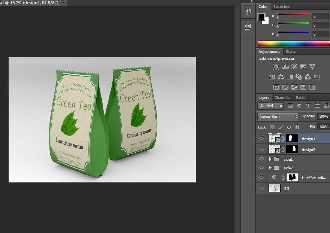330x233 pixels.
Task: Open the Styles tab
Action: 291,51
